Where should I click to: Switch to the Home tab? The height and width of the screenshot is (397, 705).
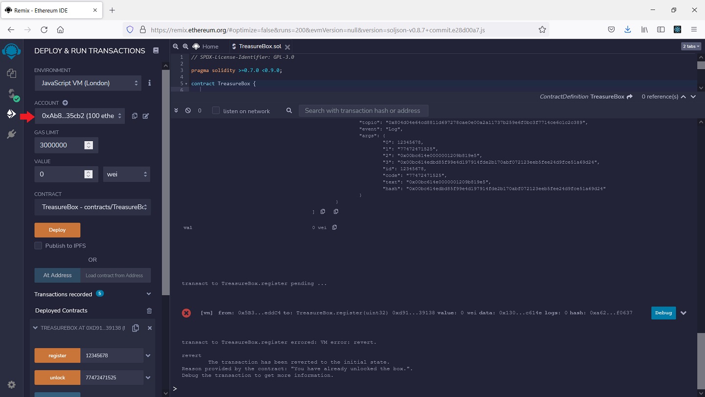pyautogui.click(x=206, y=47)
